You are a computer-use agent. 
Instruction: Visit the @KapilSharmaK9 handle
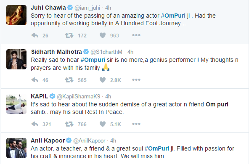coord(79,97)
